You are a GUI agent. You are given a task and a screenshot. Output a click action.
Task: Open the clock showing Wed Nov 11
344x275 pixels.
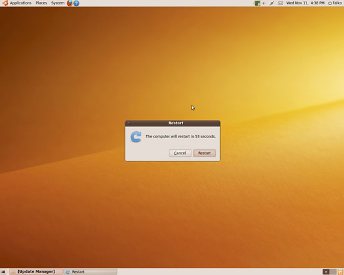click(x=305, y=3)
